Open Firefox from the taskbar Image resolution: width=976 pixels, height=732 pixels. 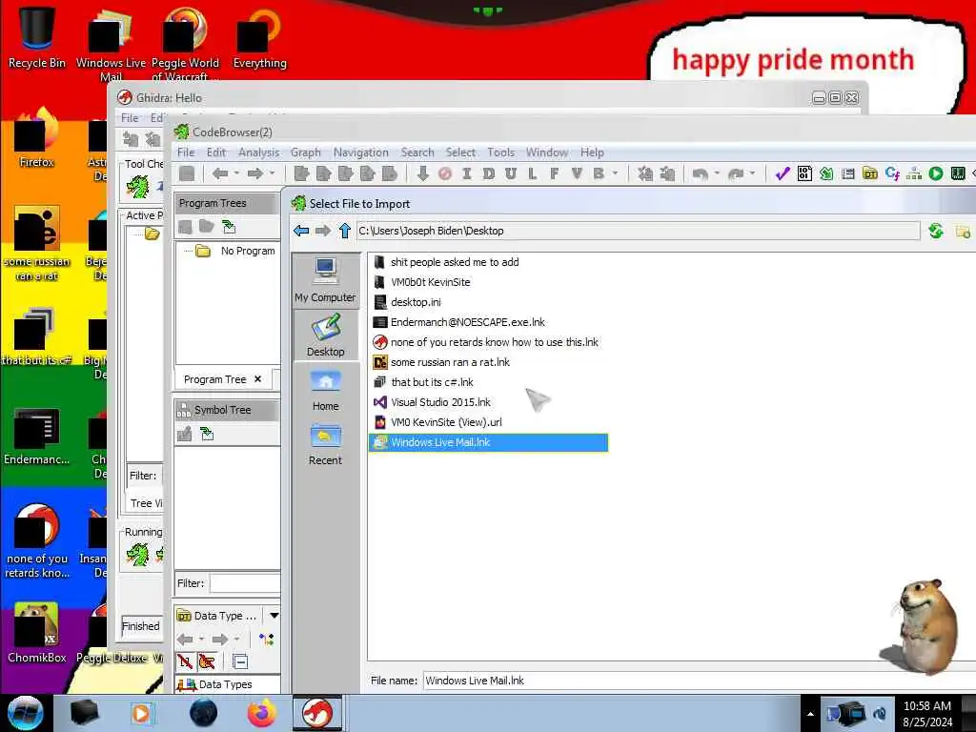coord(262,713)
